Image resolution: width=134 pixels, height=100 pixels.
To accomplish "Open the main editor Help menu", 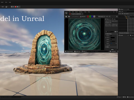I will [10, 2].
